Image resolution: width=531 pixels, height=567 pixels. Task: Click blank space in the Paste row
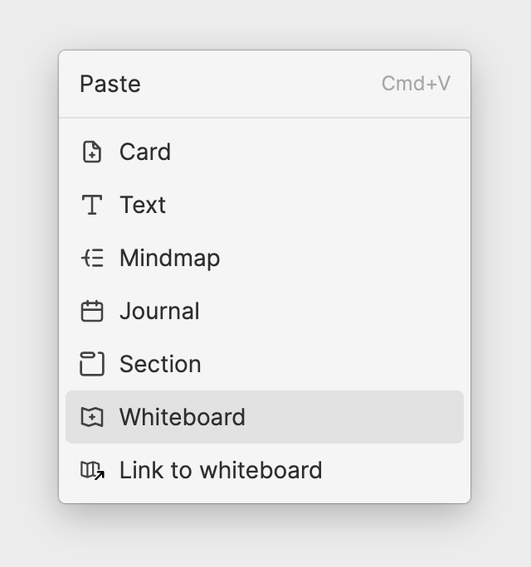tap(261, 84)
